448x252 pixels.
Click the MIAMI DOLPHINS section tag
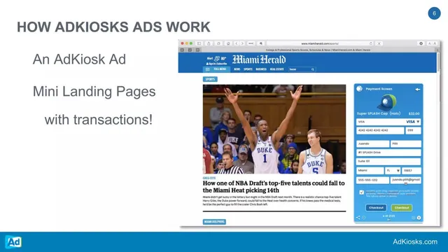tap(214, 222)
